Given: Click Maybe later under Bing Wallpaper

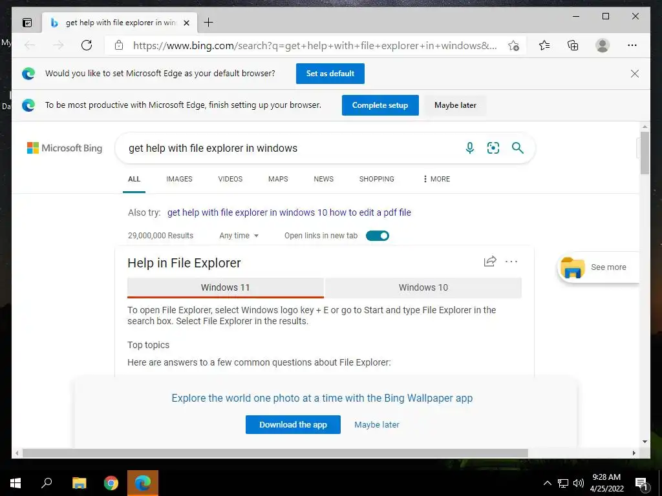Looking at the screenshot, I should point(377,425).
